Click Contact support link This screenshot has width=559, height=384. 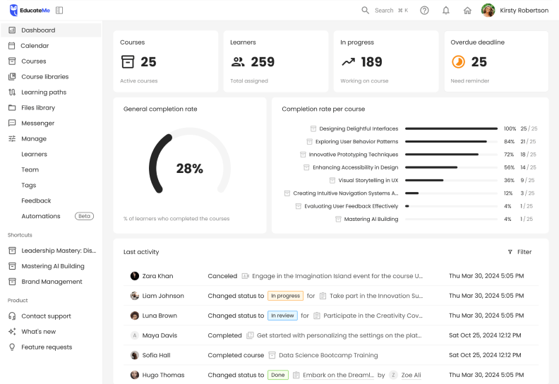click(x=46, y=316)
